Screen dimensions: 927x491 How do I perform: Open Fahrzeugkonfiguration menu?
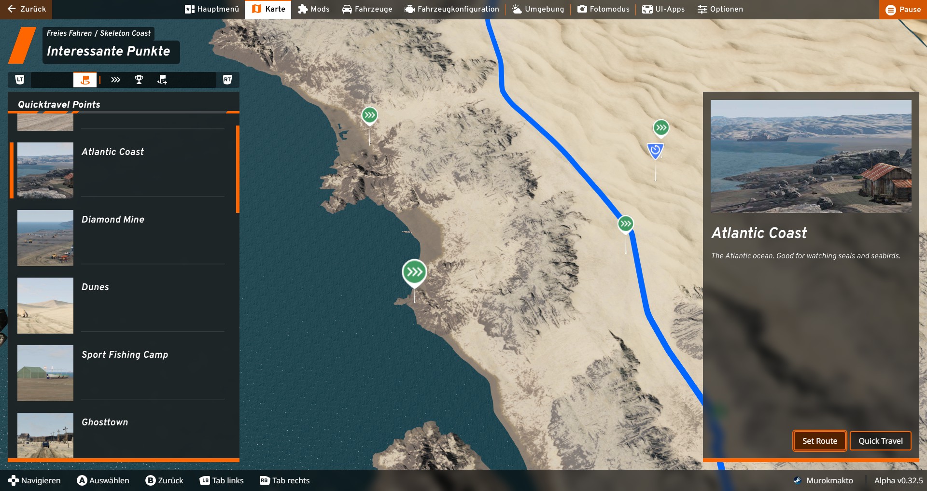coord(452,9)
